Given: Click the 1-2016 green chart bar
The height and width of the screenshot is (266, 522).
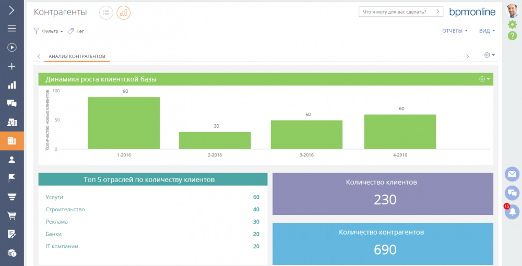Looking at the screenshot, I should (124, 123).
